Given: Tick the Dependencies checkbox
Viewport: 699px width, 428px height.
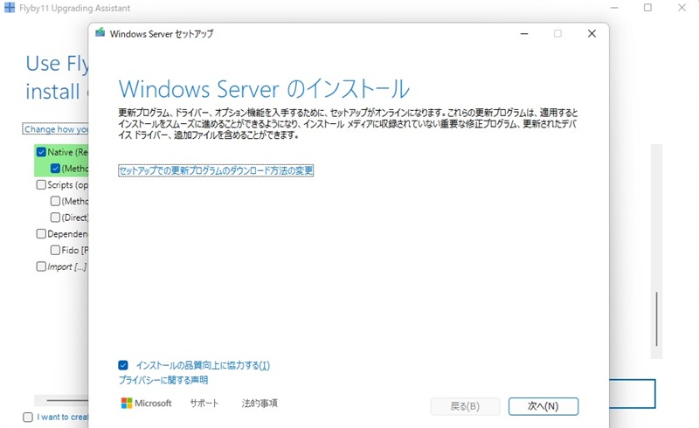Looking at the screenshot, I should point(41,234).
